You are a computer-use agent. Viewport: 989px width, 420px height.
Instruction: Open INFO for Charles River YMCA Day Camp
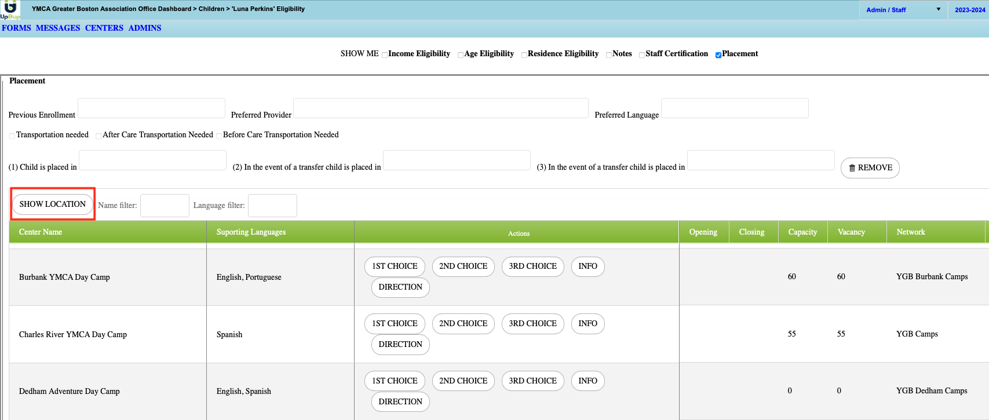click(x=587, y=324)
